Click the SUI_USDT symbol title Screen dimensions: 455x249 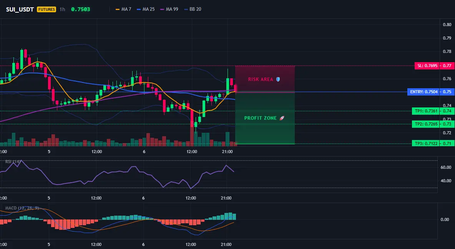(20, 9)
